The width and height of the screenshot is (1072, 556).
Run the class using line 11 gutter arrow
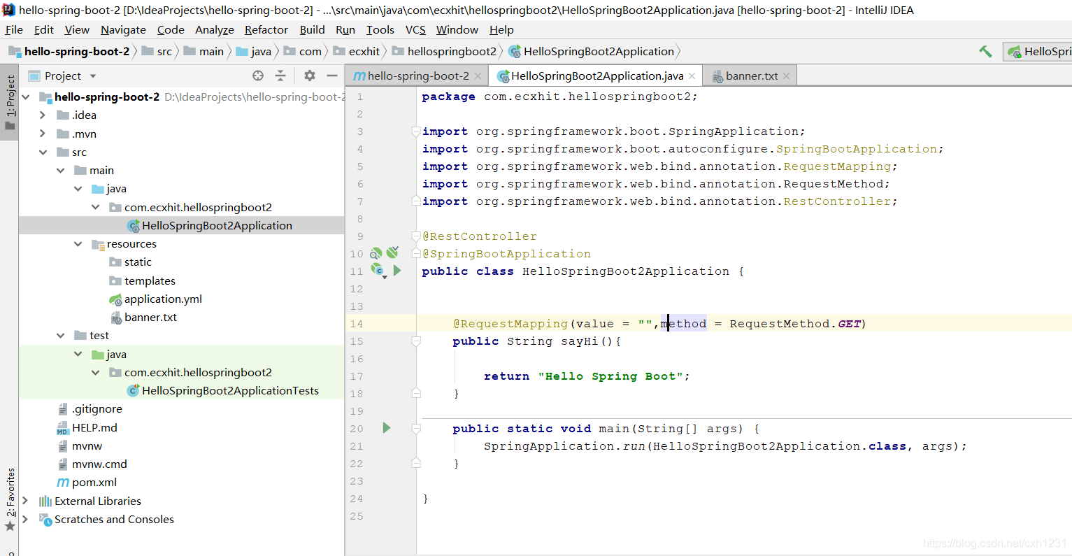click(x=397, y=271)
